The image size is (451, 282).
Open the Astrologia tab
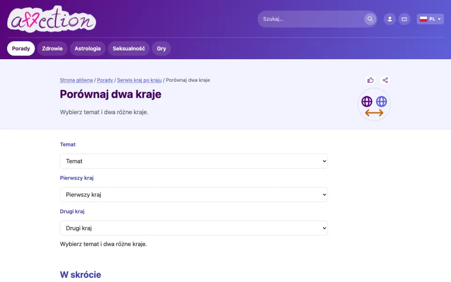88,48
